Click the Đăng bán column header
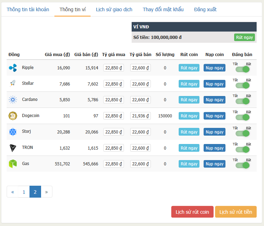264x226 pixels. 242,55
